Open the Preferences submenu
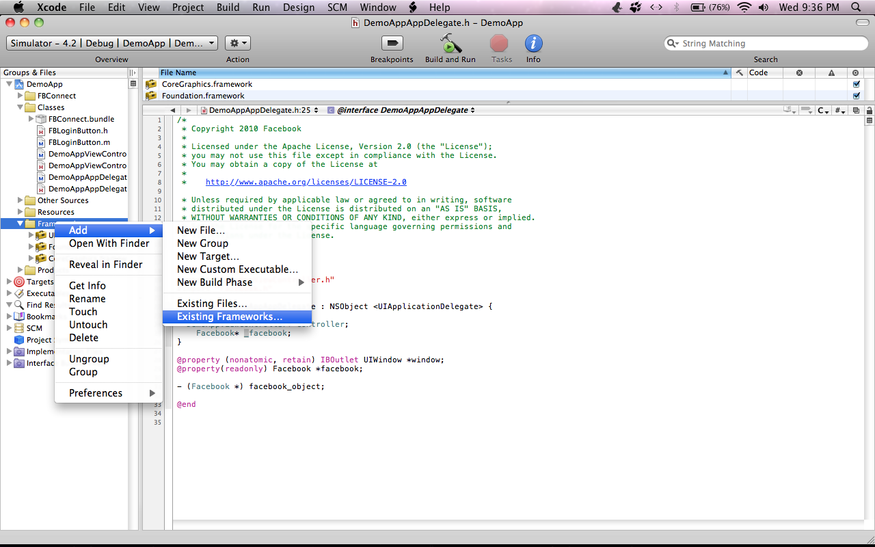875x547 pixels. click(x=108, y=393)
